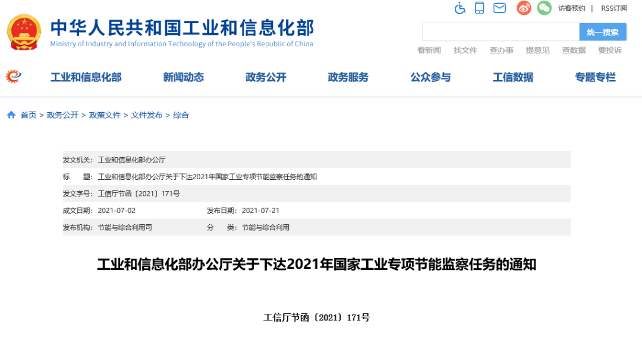The height and width of the screenshot is (337, 642).
Task: Click the 统一搜索 button
Action: pos(603,32)
